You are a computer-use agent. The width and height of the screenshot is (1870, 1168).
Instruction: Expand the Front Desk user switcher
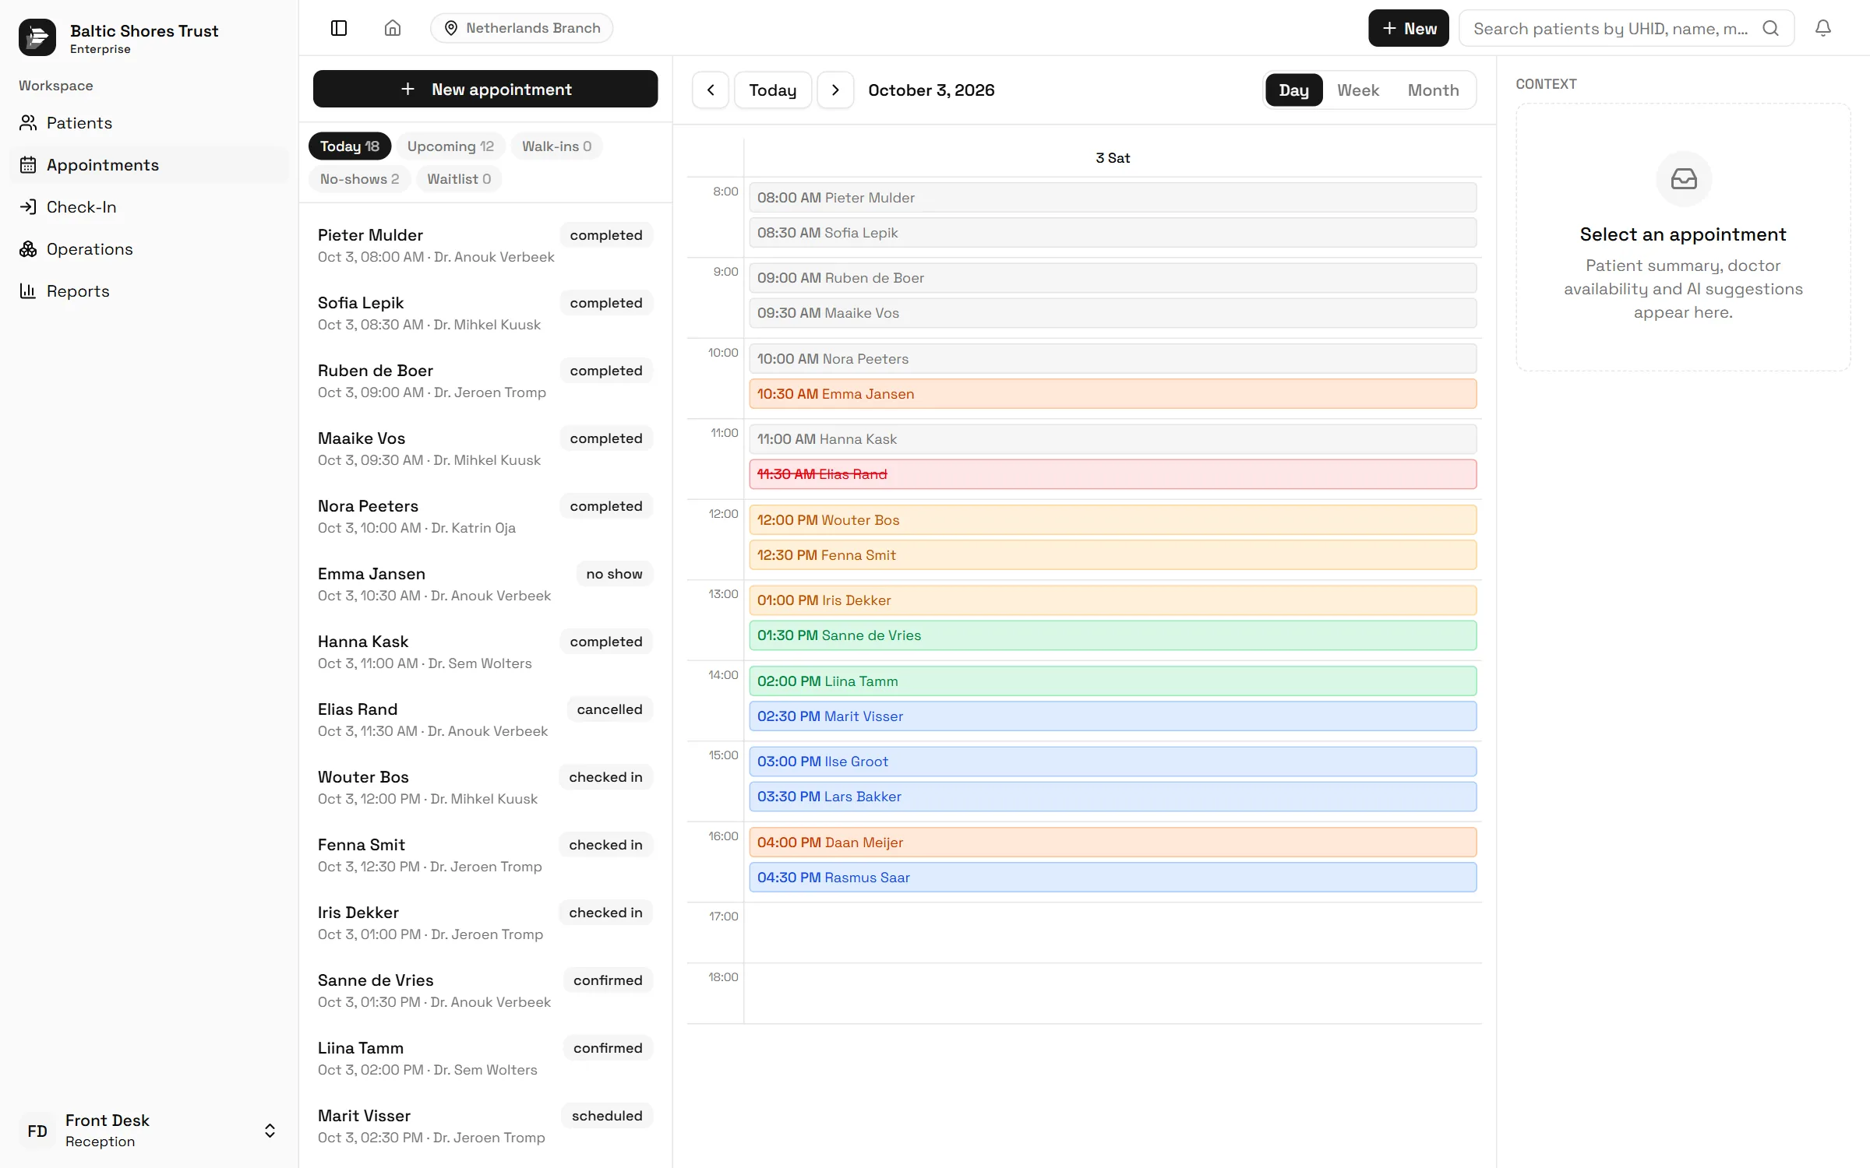[149, 1131]
